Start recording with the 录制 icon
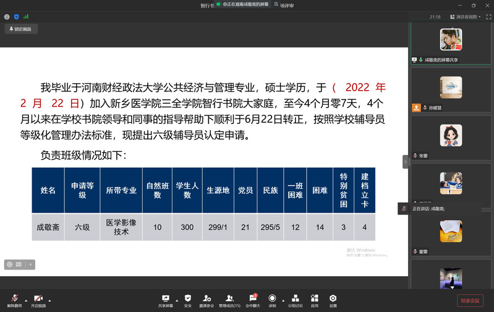Image resolution: width=494 pixels, height=312 pixels. tap(272, 300)
